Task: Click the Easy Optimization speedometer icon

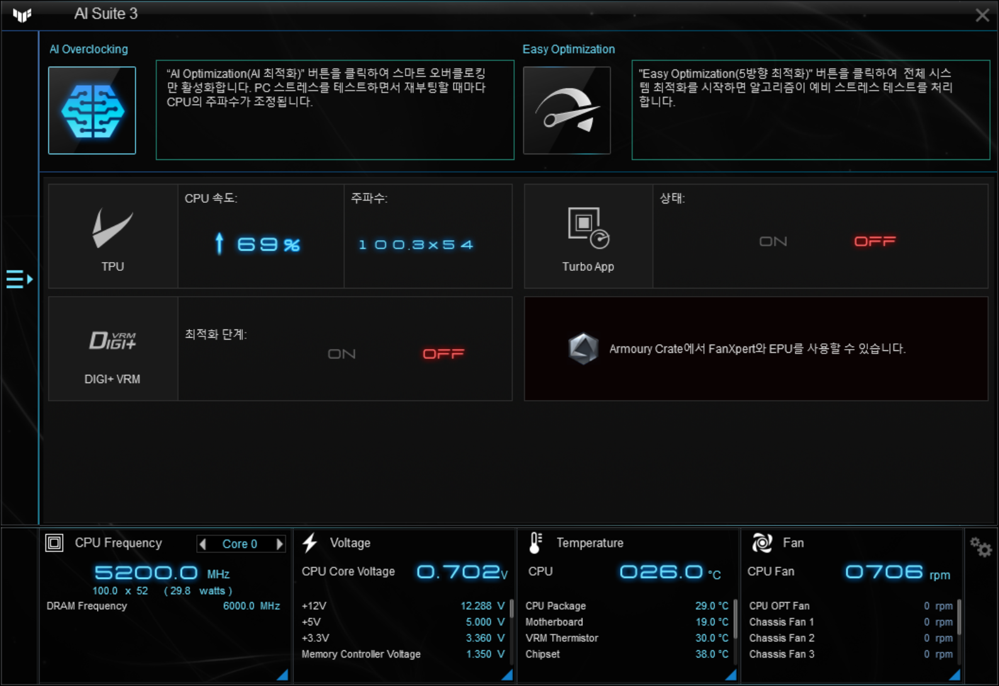Action: click(x=567, y=110)
